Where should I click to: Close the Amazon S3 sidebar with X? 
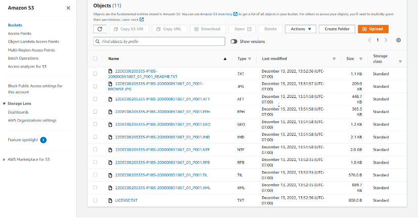click(68, 8)
